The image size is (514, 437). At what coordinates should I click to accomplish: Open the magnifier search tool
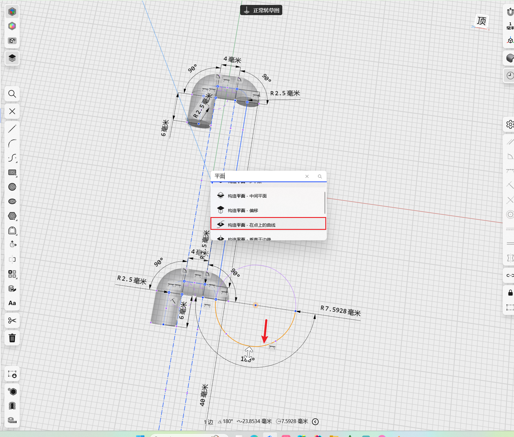tap(12, 94)
